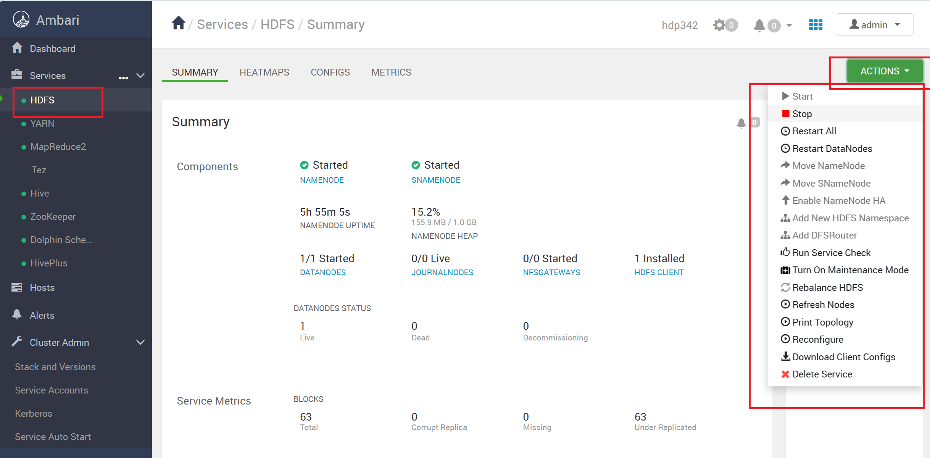Click the Restart DataNodes clock icon
Screen dimensions: 930x458
click(x=785, y=148)
